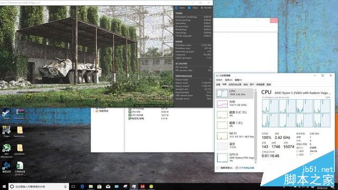
Task: Select Disk 1 (E:) in Task Manager
Action: tap(235, 125)
